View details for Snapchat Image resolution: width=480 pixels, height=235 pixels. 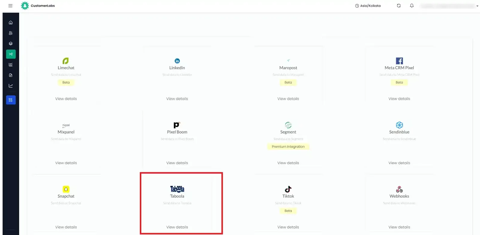pyautogui.click(x=66, y=227)
